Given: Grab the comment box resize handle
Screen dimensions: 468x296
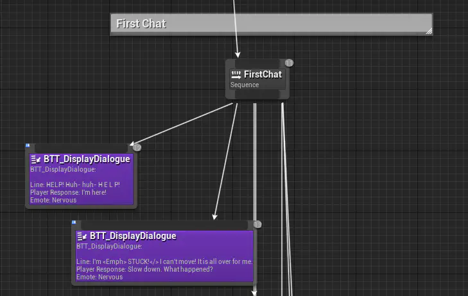Looking at the screenshot, I should coord(428,30).
